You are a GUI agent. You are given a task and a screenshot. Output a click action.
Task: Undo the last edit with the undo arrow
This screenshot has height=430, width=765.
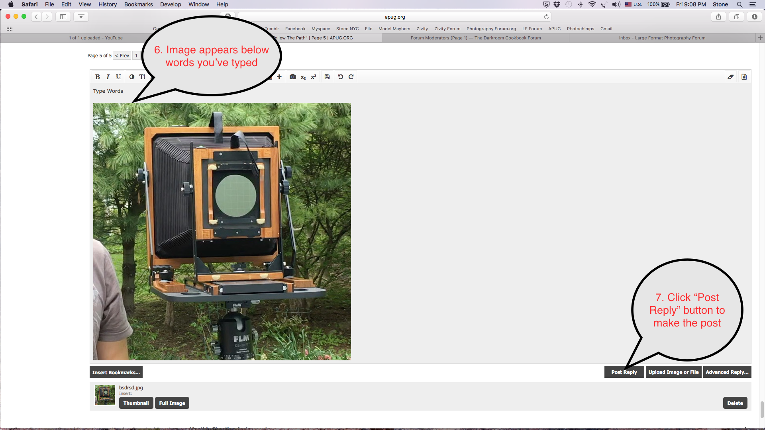(x=340, y=76)
